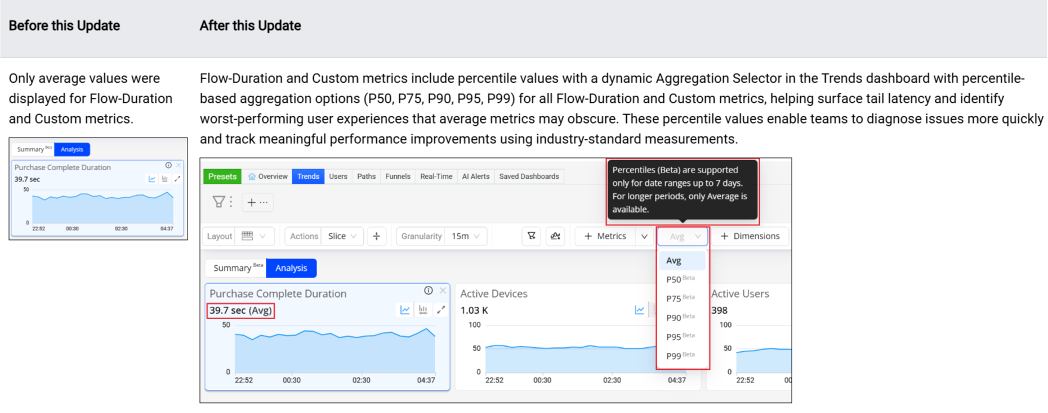
Task: Choose P95 from aggregation list
Action: [674, 337]
